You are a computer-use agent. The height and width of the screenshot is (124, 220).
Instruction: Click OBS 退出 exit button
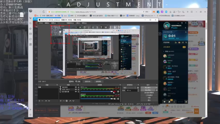[149, 100]
